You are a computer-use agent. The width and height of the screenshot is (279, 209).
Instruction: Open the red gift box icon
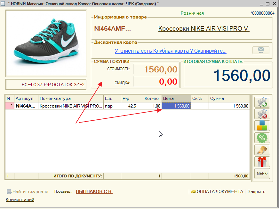[262, 162]
